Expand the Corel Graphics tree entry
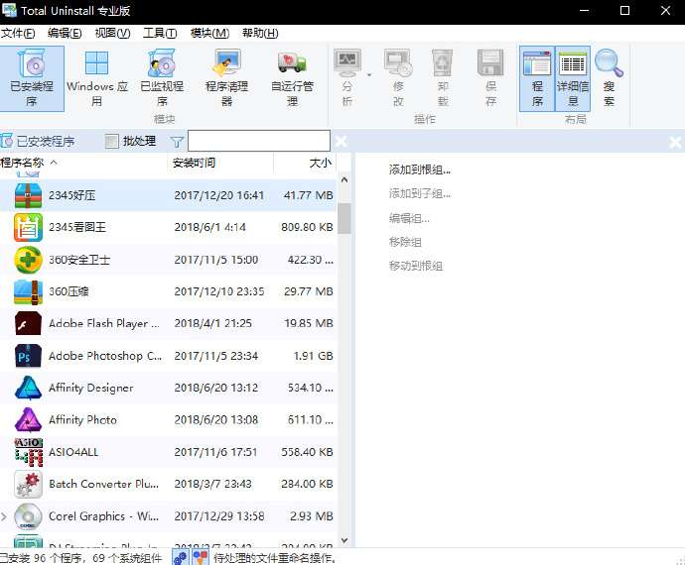This screenshot has width=685, height=565. [x=5, y=516]
